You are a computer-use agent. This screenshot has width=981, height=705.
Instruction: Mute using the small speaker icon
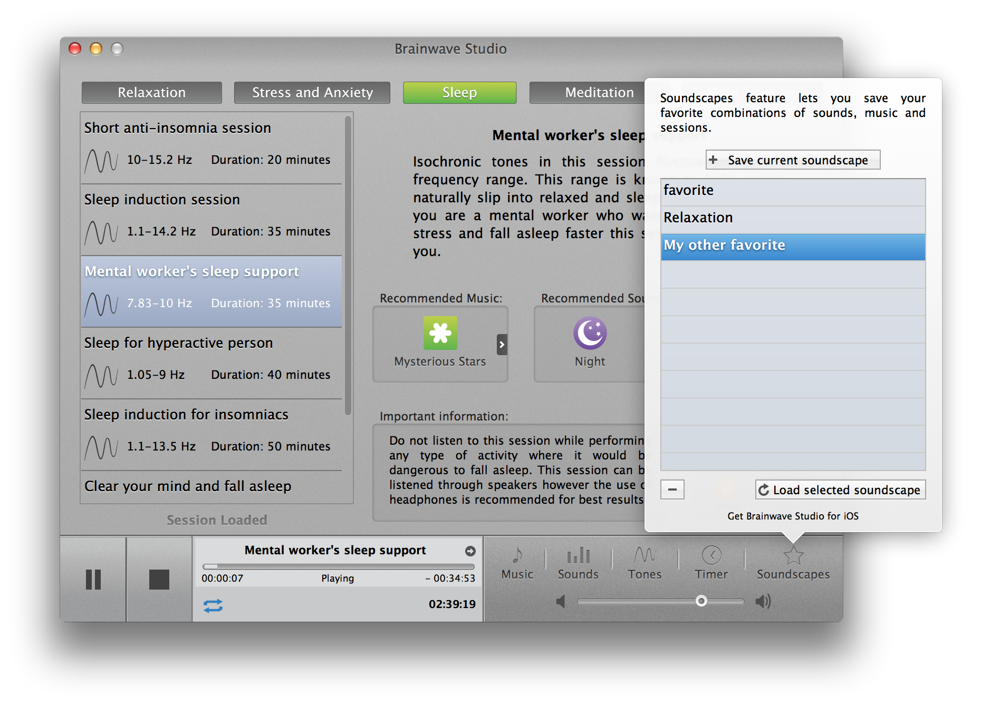[x=561, y=601]
